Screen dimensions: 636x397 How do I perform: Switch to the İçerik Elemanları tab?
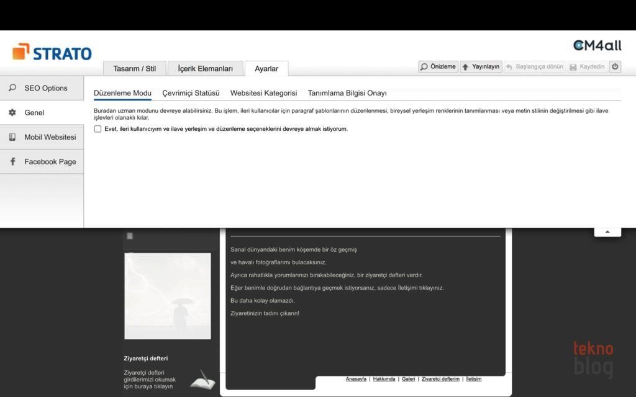pyautogui.click(x=205, y=69)
